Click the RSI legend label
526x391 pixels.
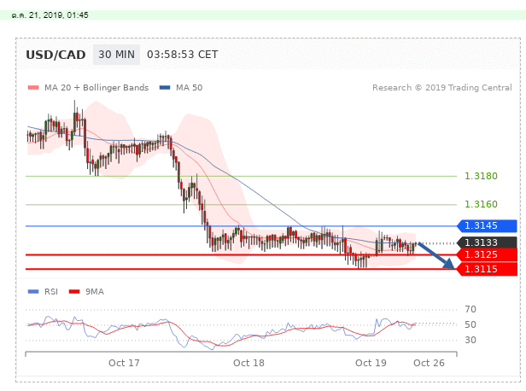tap(51, 292)
